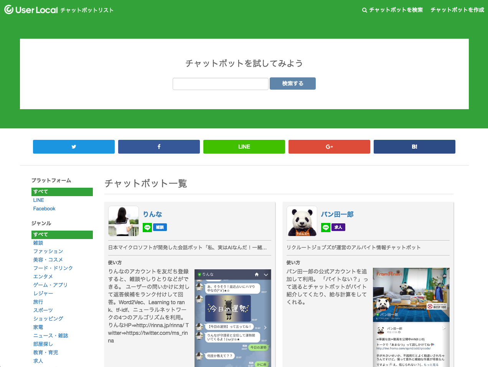Filter genre by ファッション
Viewport: 488px width, 367px height.
click(x=48, y=251)
